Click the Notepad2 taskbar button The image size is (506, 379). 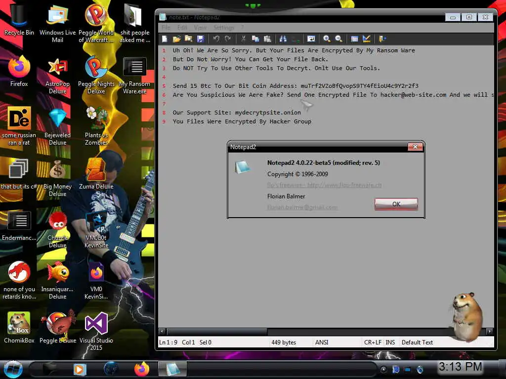pyautogui.click(x=172, y=369)
